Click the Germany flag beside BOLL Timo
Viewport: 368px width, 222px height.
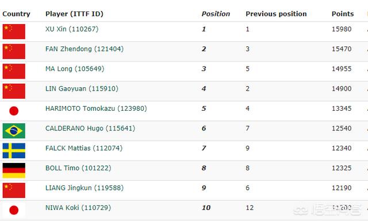tap(14, 170)
